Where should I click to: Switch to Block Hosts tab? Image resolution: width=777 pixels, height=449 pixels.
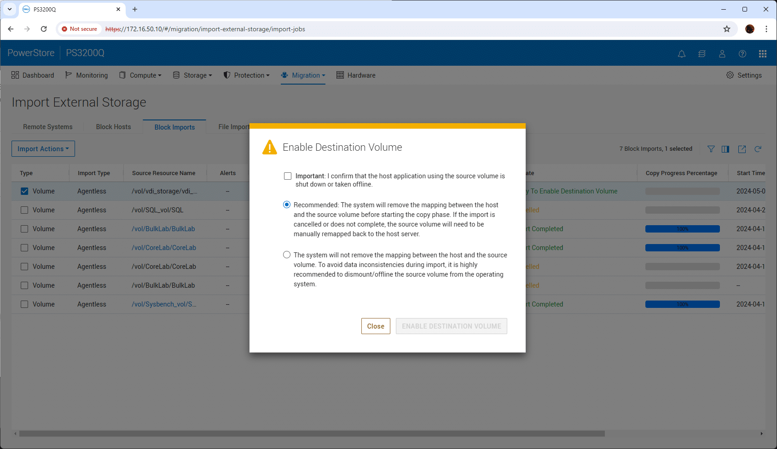(x=114, y=127)
